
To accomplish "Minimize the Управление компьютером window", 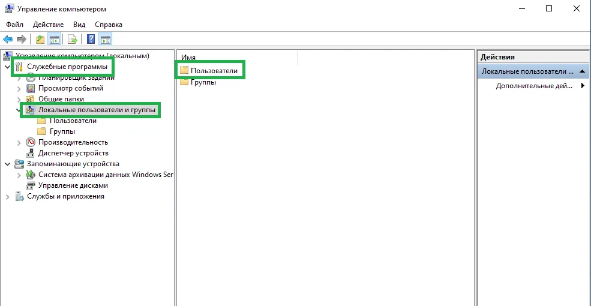I will click(522, 8).
